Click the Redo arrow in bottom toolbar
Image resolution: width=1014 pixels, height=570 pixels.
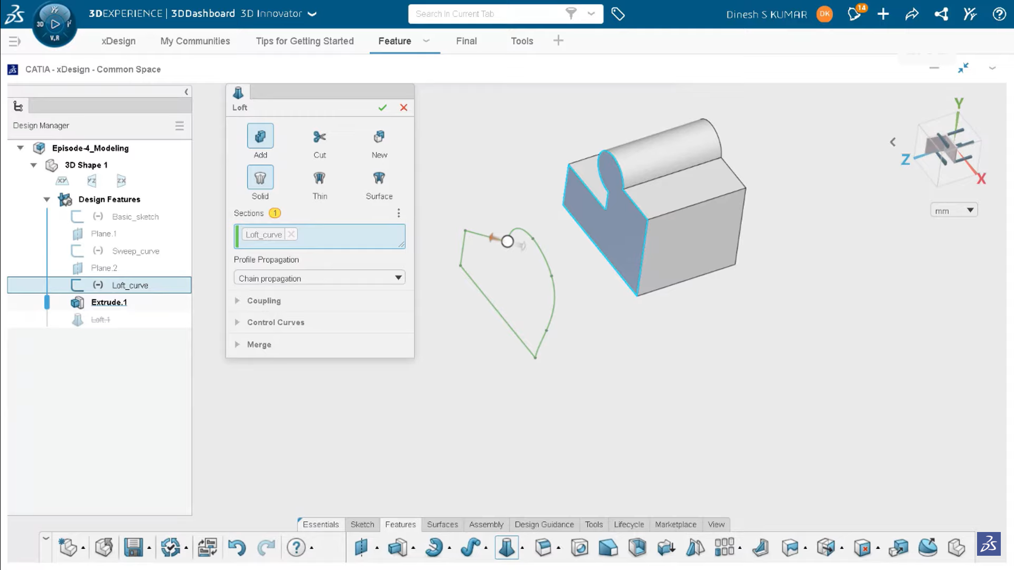pyautogui.click(x=266, y=547)
